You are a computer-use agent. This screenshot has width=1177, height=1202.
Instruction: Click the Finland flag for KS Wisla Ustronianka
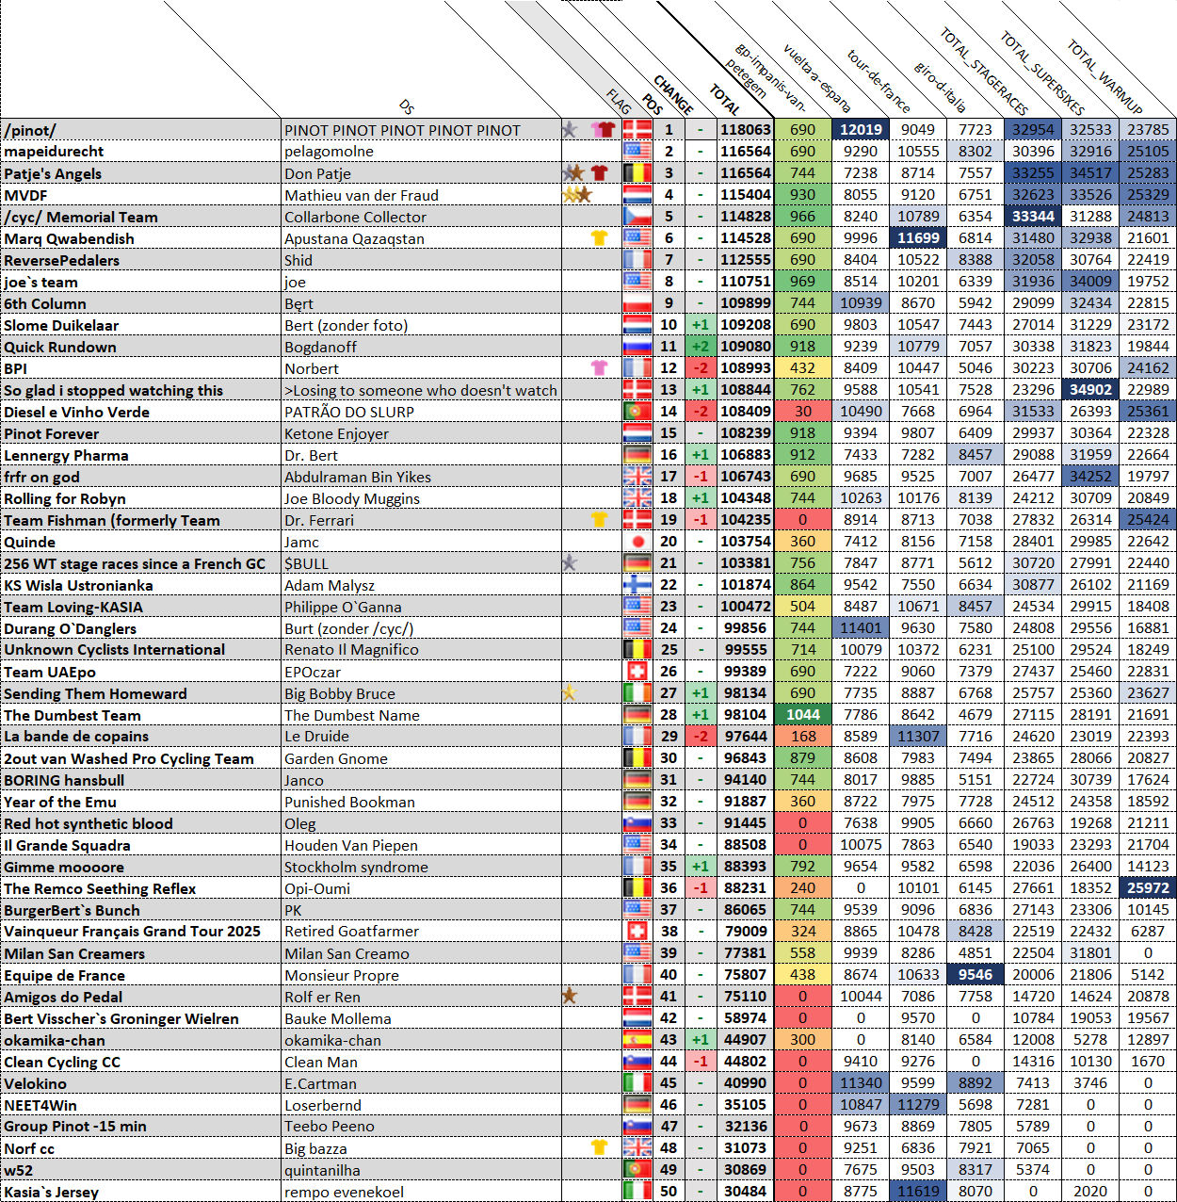(x=637, y=584)
